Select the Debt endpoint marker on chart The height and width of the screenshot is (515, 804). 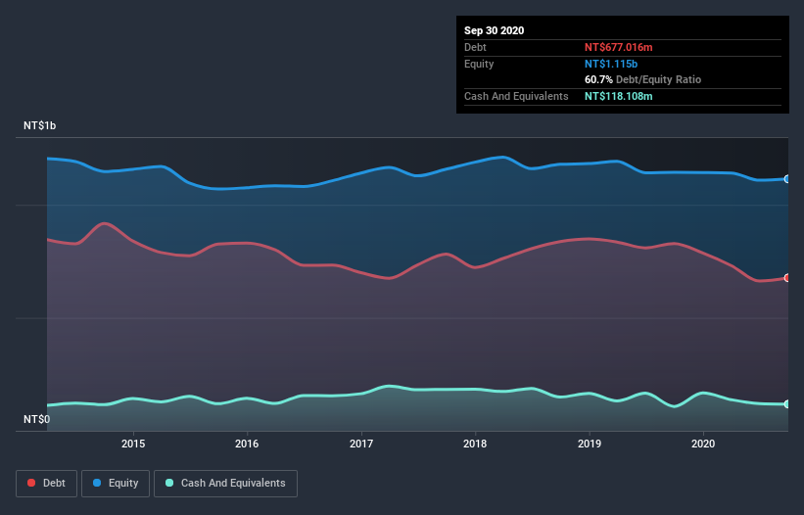pos(787,278)
